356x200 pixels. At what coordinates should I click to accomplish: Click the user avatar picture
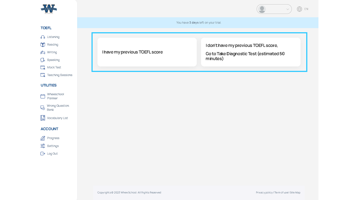pos(262,9)
